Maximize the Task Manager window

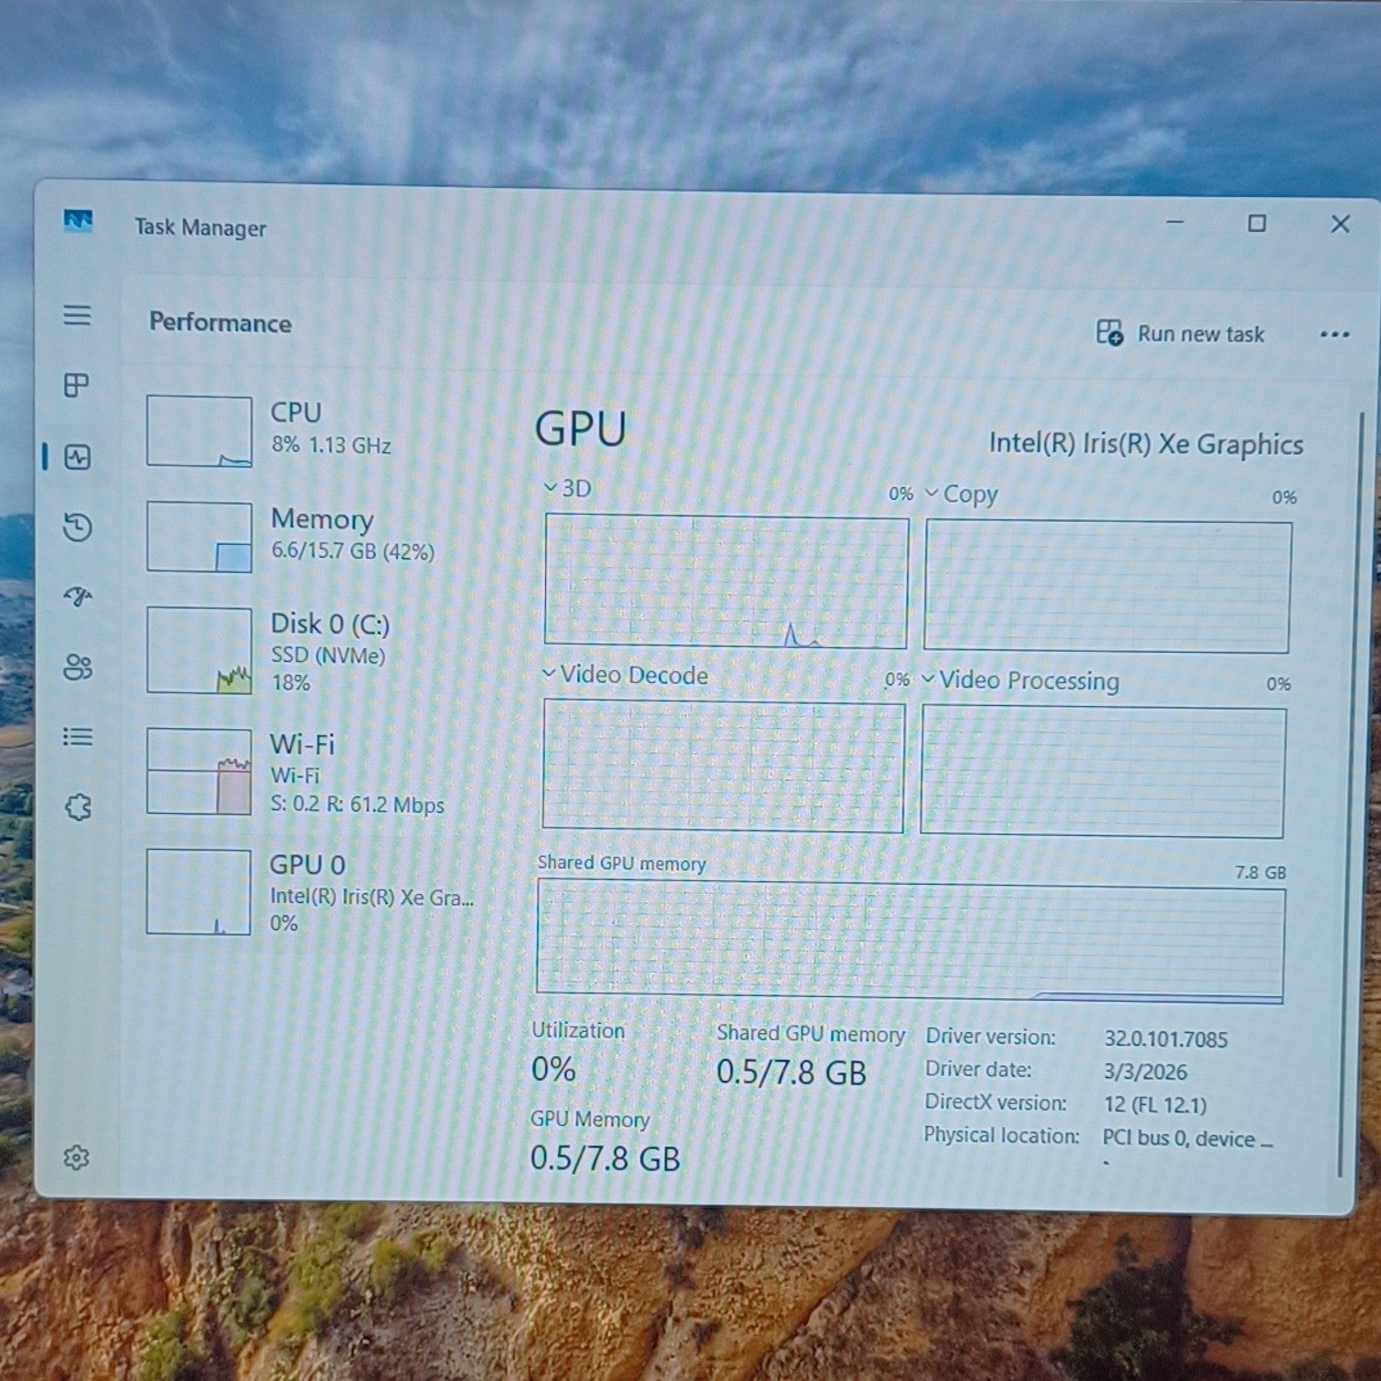click(x=1257, y=224)
